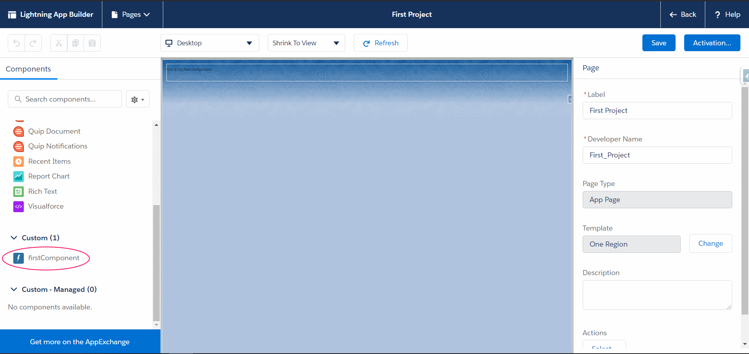Click the Recent Items clock icon

[18, 161]
